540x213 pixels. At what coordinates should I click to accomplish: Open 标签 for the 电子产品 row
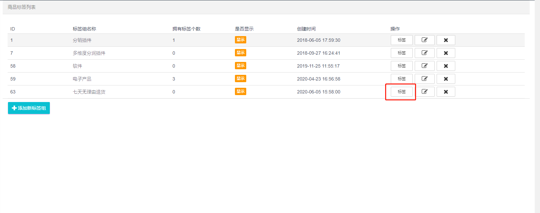(401, 79)
